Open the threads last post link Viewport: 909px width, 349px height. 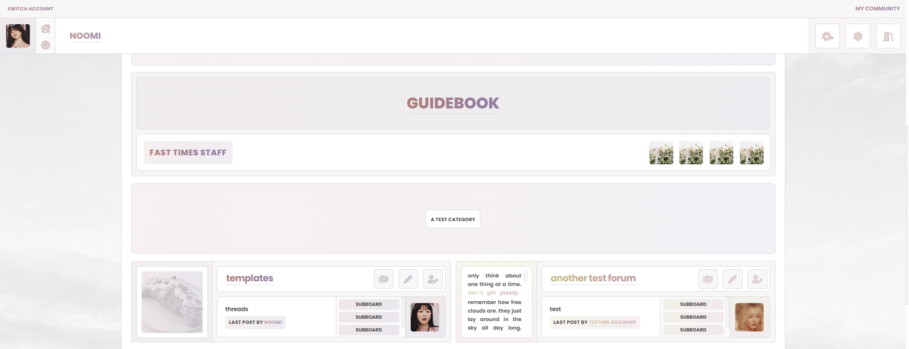pyautogui.click(x=236, y=309)
